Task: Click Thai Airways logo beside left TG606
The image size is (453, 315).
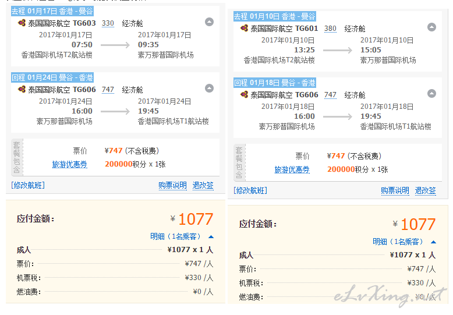Action: pyautogui.click(x=22, y=89)
